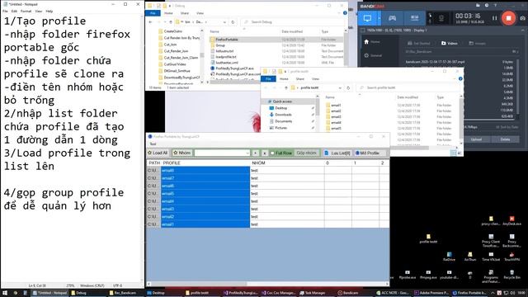Click Gộp nhóm button
528x297 pixels.
pos(306,153)
